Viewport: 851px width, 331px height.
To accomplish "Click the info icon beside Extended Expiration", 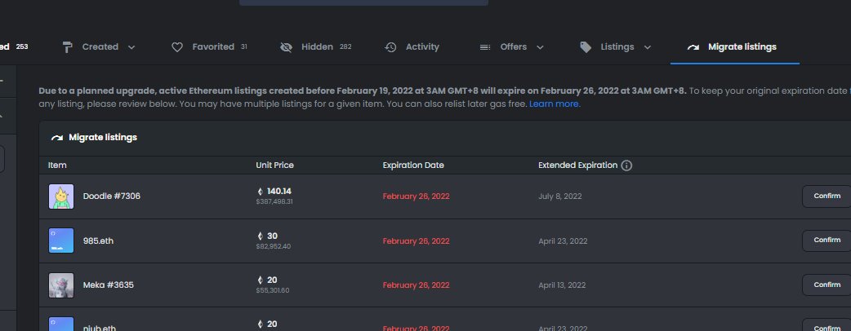I will click(626, 165).
